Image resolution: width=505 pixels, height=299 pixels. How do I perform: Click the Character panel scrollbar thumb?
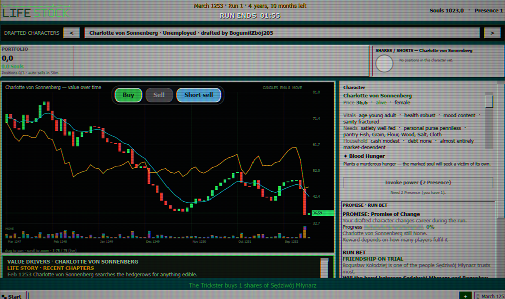489,101
